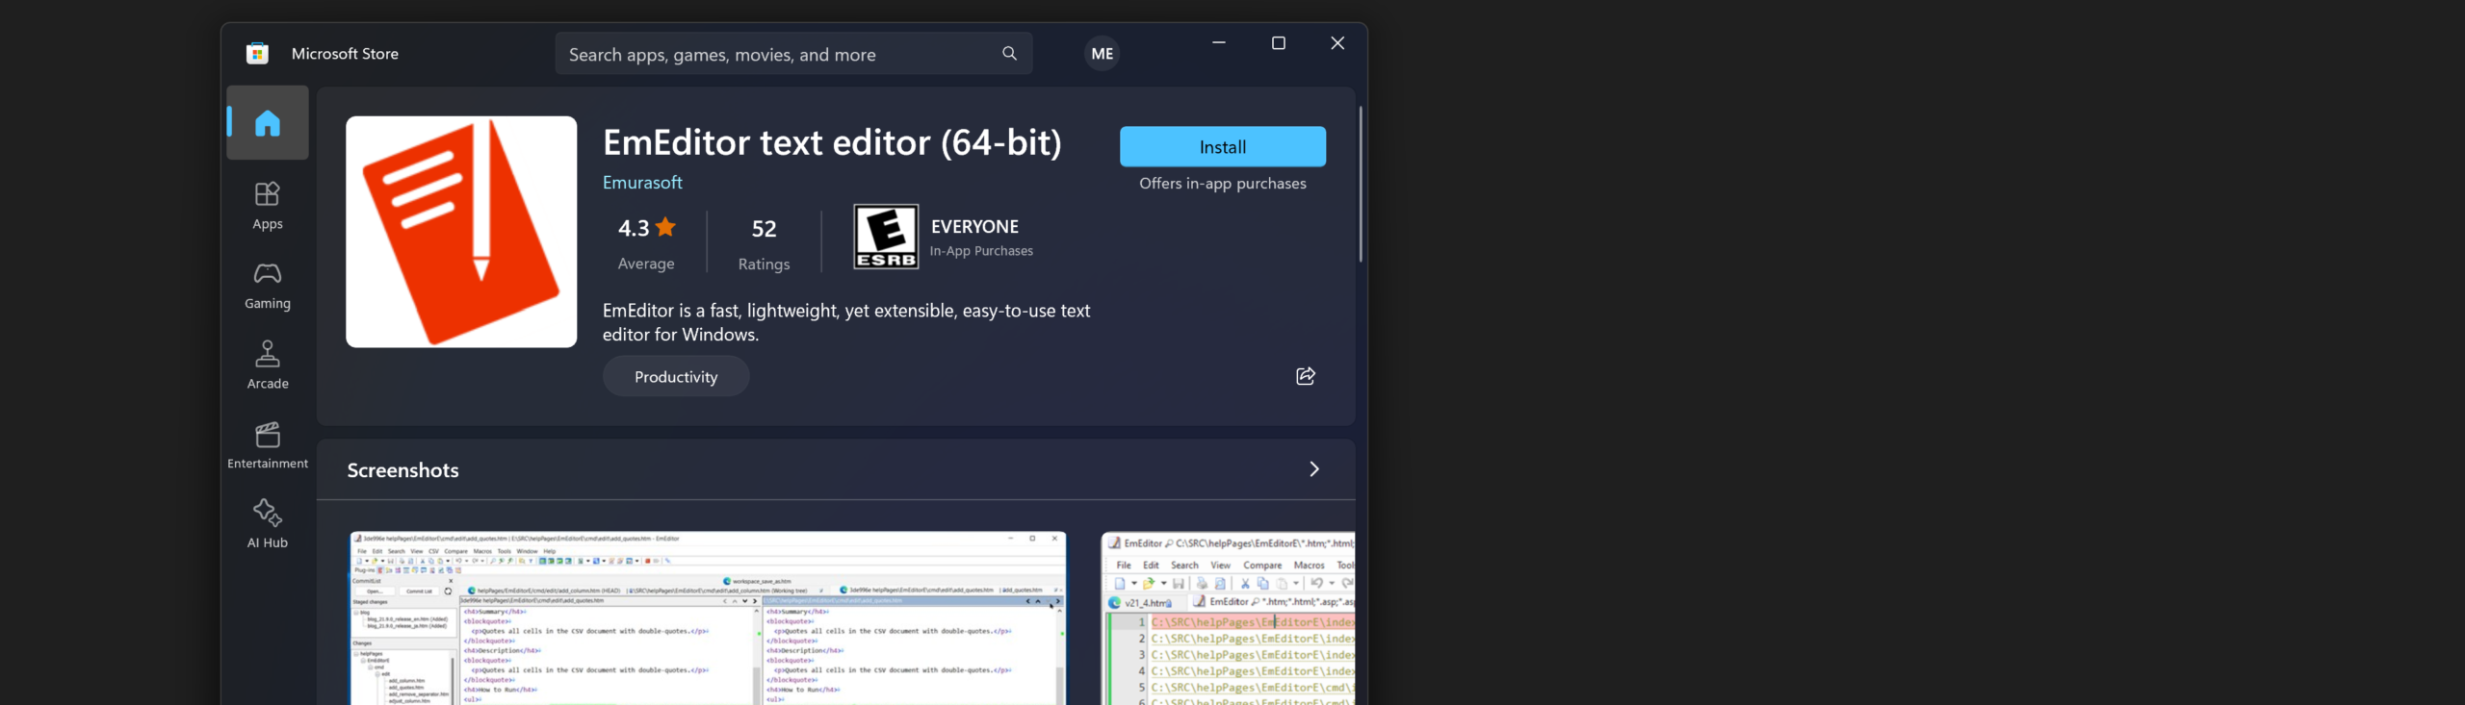2465x705 pixels.
Task: Click the Screenshots heading
Action: 403,470
